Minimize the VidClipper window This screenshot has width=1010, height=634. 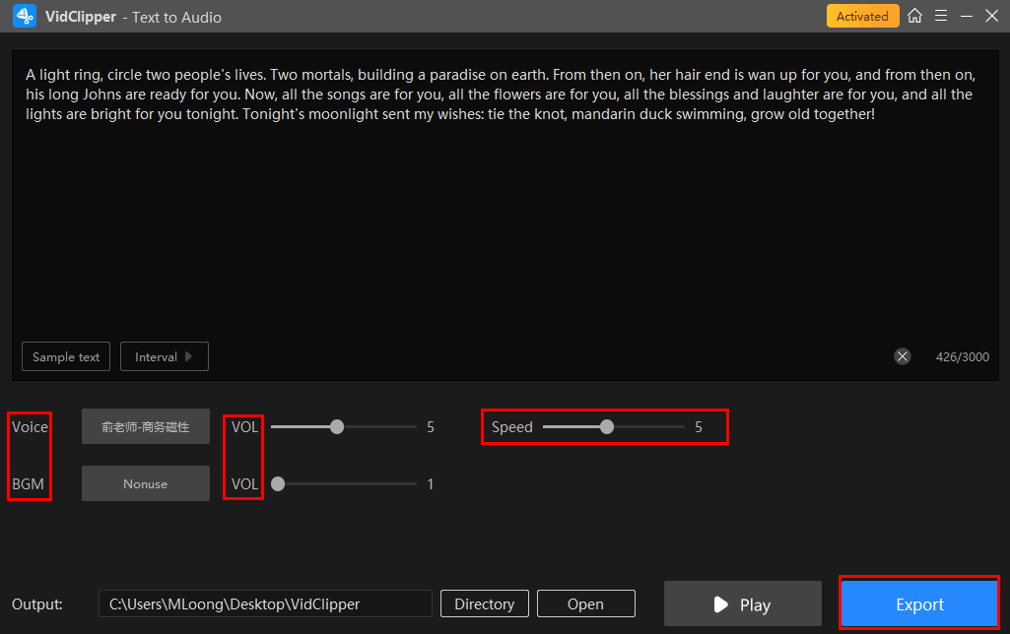point(967,16)
